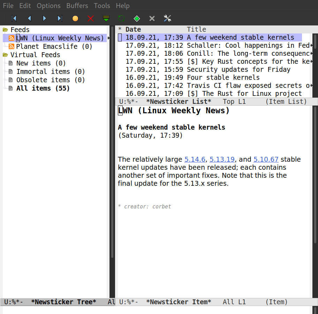Image resolution: width=318 pixels, height=314 pixels.
Task: Click '(Item)' mode indicator in bottom mode line
Action: click(x=277, y=302)
